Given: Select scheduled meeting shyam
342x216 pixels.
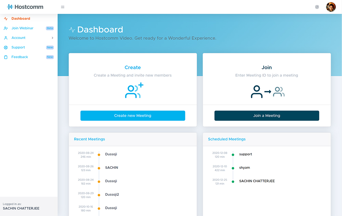Looking at the screenshot, I should [x=244, y=168].
